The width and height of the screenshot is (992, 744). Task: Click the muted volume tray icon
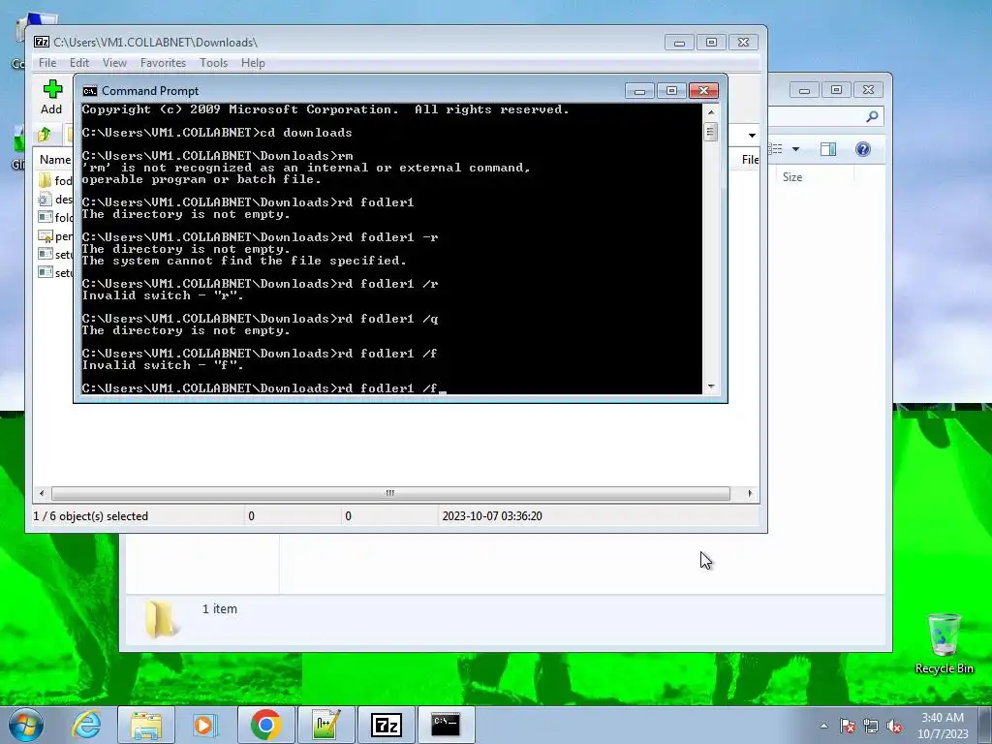click(x=894, y=726)
